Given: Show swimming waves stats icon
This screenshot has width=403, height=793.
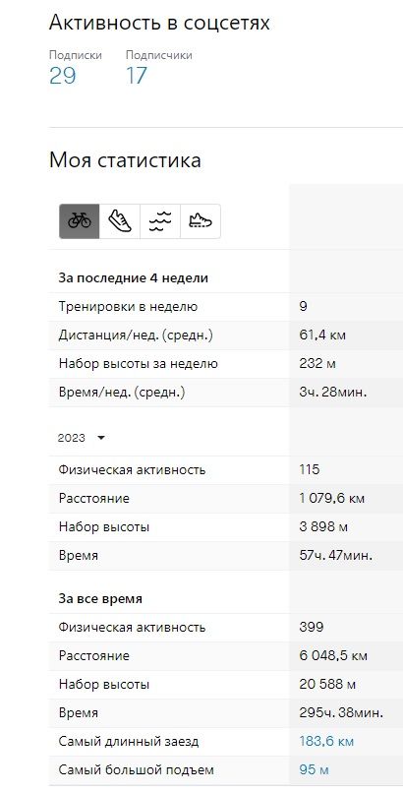Looking at the screenshot, I should [160, 221].
